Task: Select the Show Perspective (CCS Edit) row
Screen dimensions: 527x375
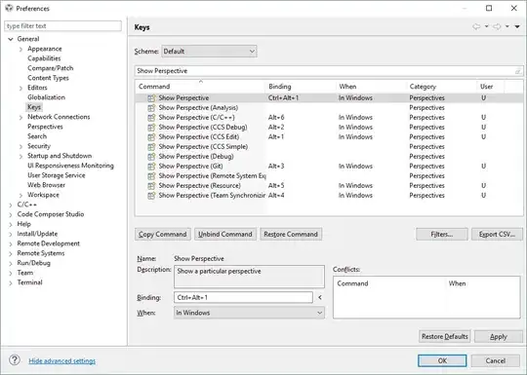Action: (329, 137)
